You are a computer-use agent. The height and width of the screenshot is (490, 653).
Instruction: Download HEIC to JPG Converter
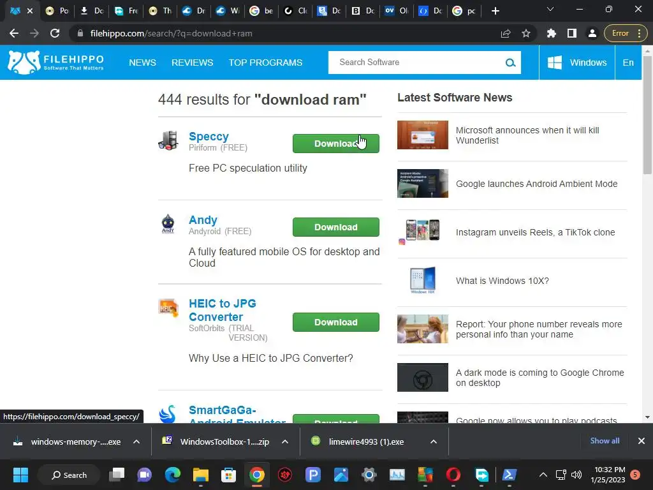pyautogui.click(x=335, y=322)
